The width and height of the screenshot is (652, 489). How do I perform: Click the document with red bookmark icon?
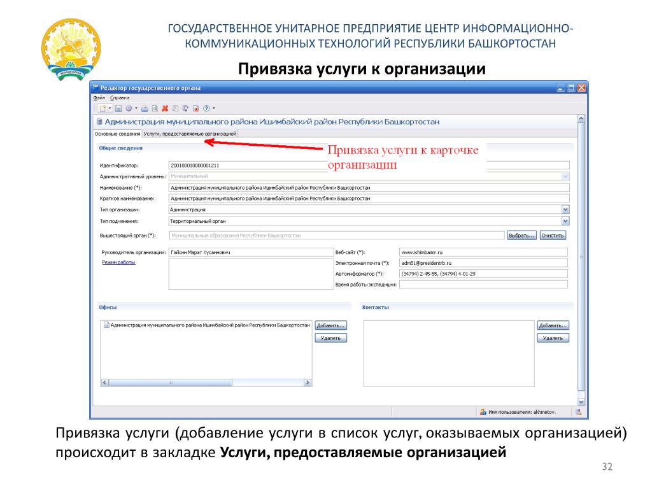pyautogui.click(x=195, y=108)
